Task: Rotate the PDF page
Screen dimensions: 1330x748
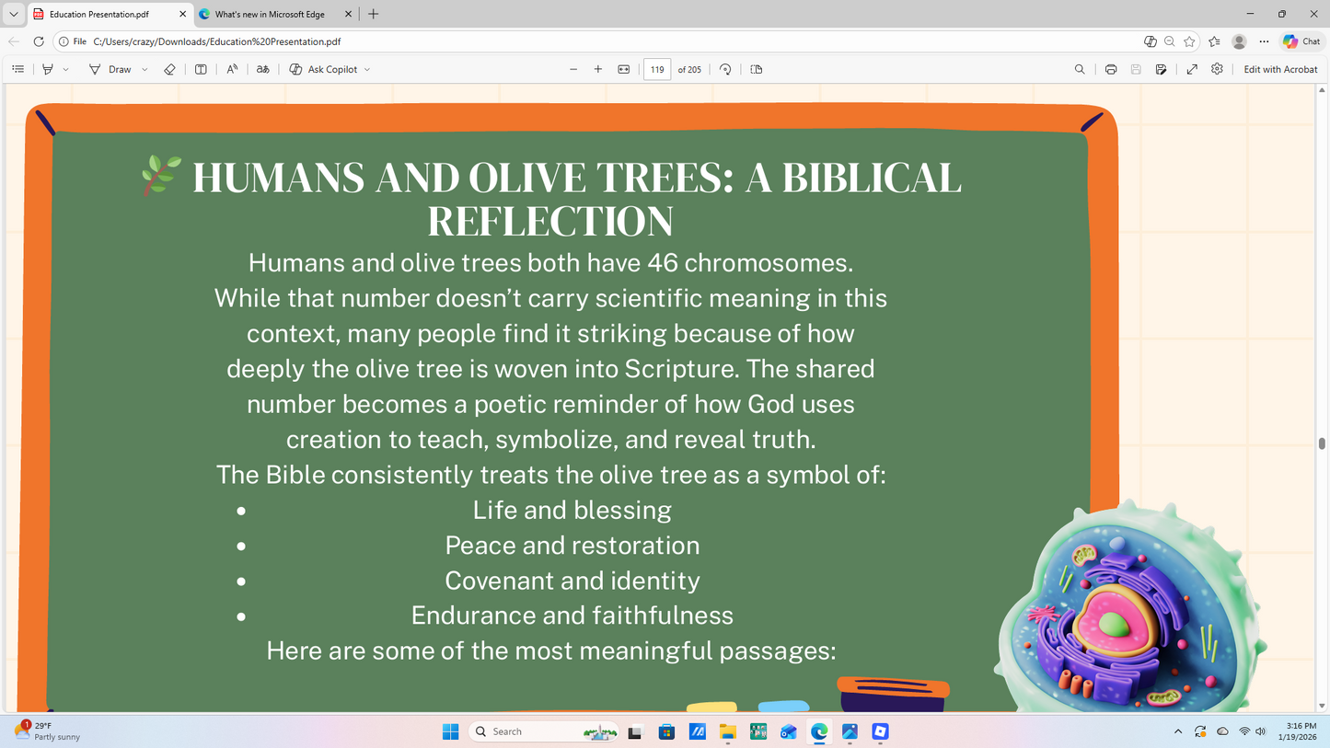Action: pos(725,69)
